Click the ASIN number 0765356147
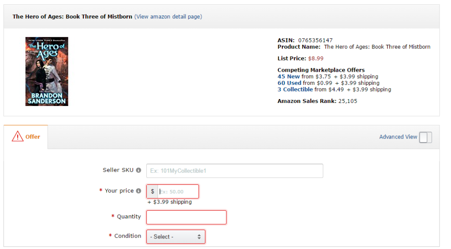This screenshot has height=249, width=451. click(x=315, y=40)
